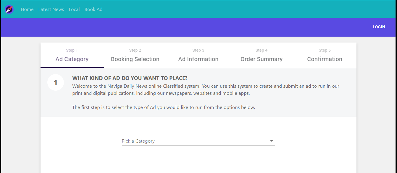The image size is (397, 173).
Task: Switch to the Booking Selection tab
Action: [x=135, y=59]
